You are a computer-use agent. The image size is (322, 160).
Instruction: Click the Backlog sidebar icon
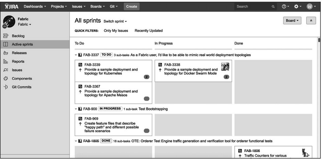[5, 36]
